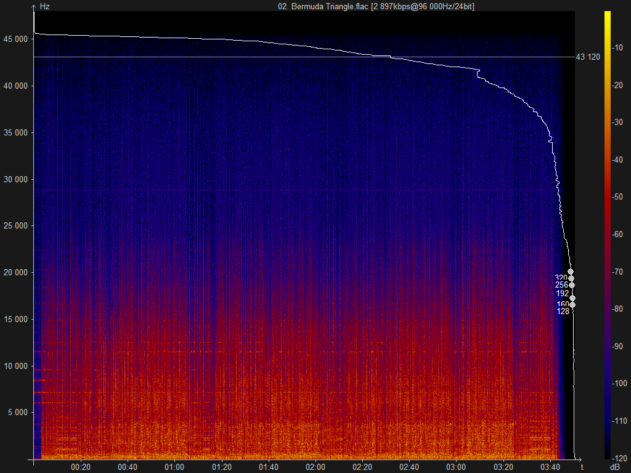Click the "40 000" frequency axis label
This screenshot has height=473, width=631.
pos(15,86)
